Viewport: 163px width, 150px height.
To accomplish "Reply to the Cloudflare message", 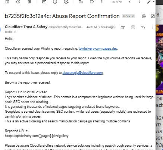I will [143, 27].
